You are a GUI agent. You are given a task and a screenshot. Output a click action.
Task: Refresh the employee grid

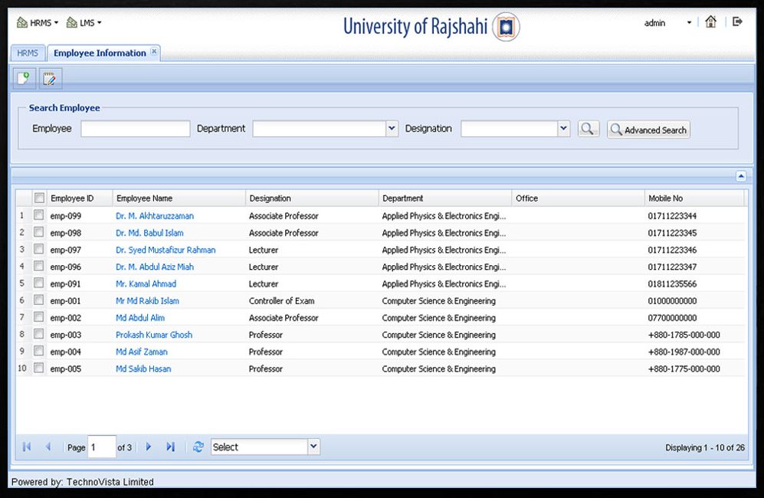coord(198,447)
